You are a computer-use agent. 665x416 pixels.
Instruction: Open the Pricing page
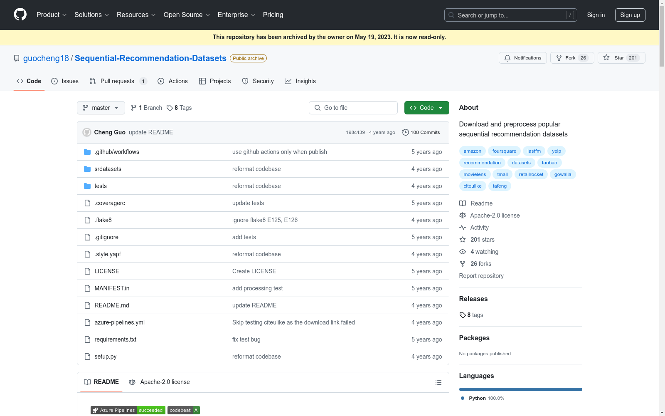pyautogui.click(x=273, y=15)
